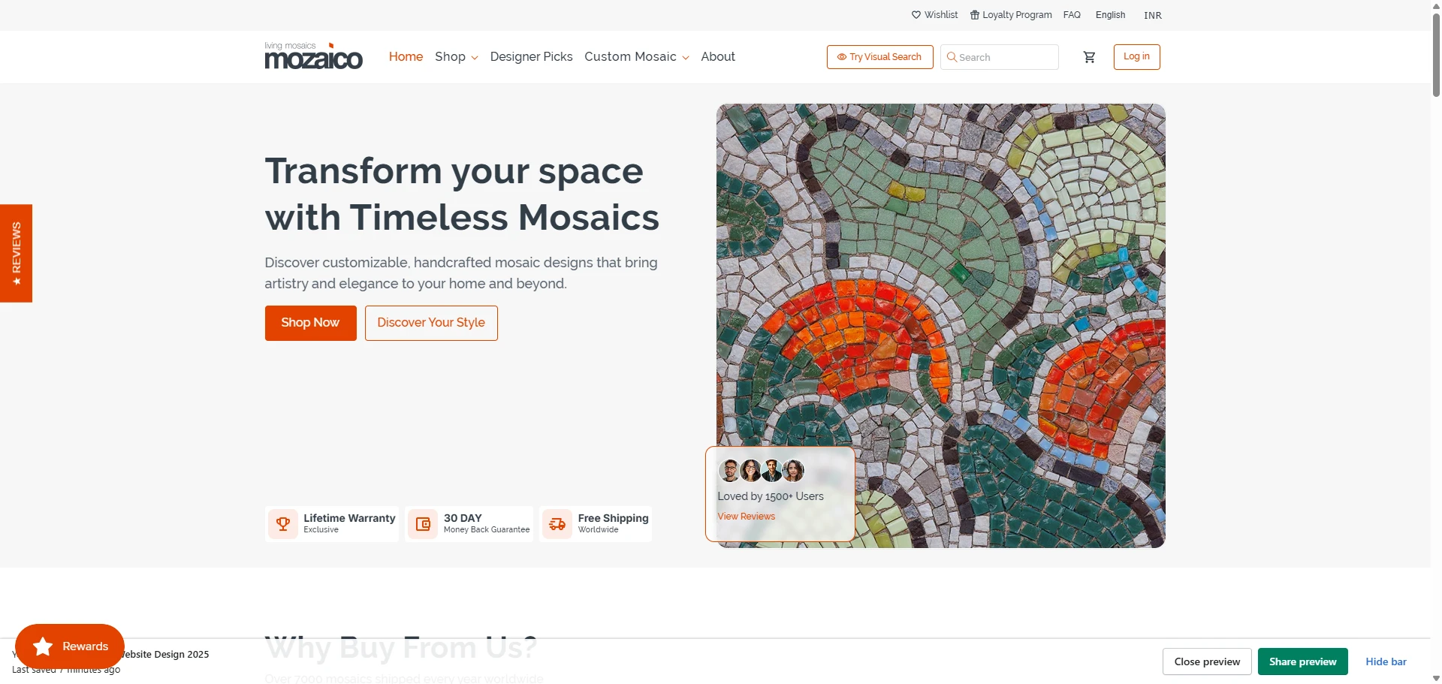Image resolution: width=1442 pixels, height=684 pixels.
Task: Click the Wishlist heart icon
Action: coord(917,15)
